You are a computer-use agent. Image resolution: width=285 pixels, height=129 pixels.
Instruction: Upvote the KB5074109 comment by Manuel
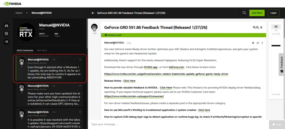click(21, 64)
